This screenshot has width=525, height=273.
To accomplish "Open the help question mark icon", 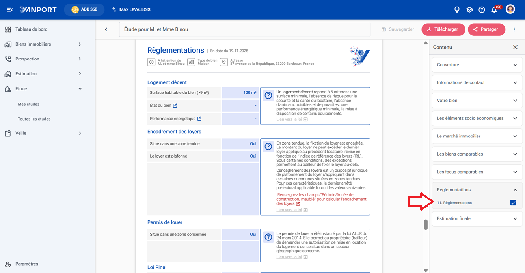I will [x=482, y=9].
